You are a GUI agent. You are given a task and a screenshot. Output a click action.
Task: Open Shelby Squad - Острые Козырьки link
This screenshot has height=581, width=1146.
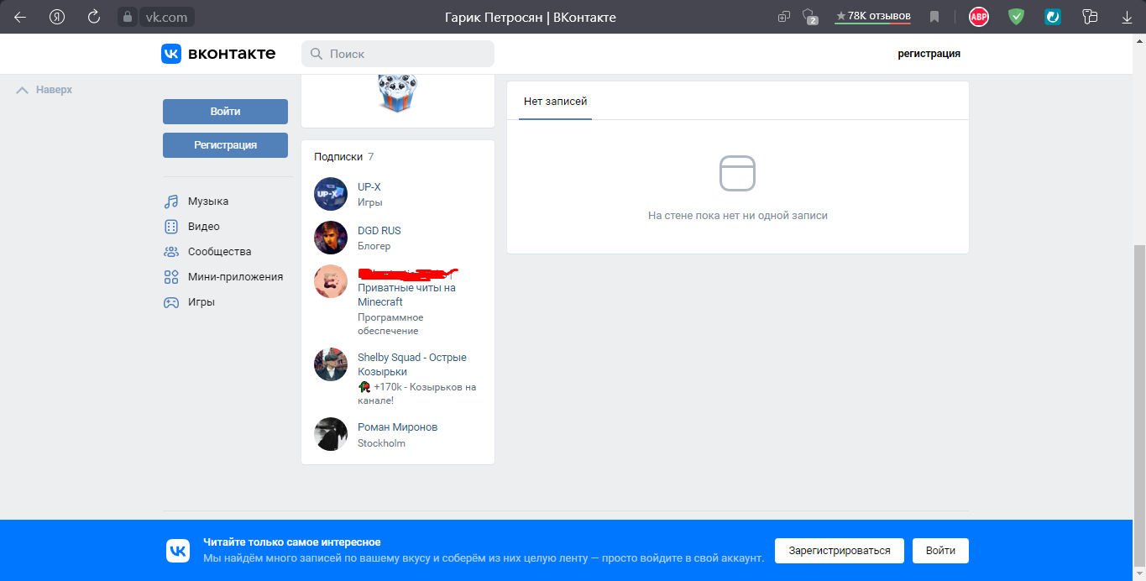tap(412, 364)
